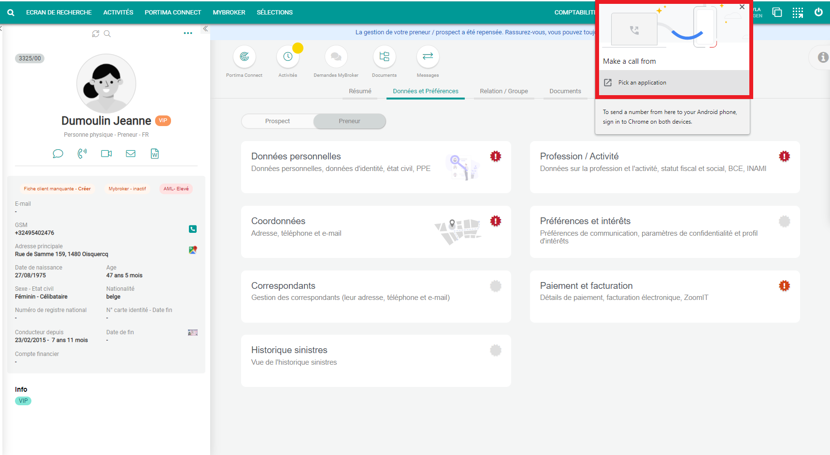830x455 pixels.
Task: Open the Relation / Groupe tab
Action: click(503, 91)
